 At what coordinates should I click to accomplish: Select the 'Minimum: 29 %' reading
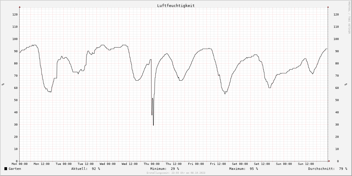click(165, 169)
